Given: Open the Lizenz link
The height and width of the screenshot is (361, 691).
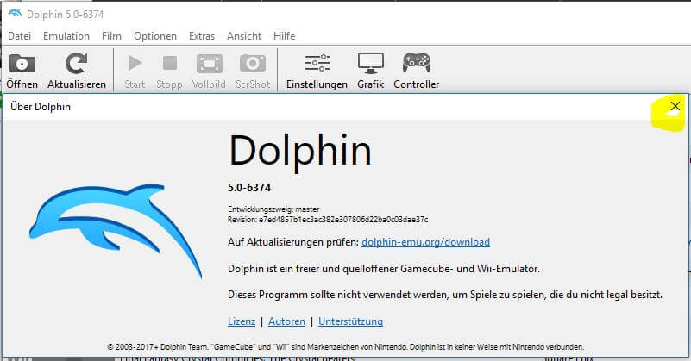Looking at the screenshot, I should (242, 321).
